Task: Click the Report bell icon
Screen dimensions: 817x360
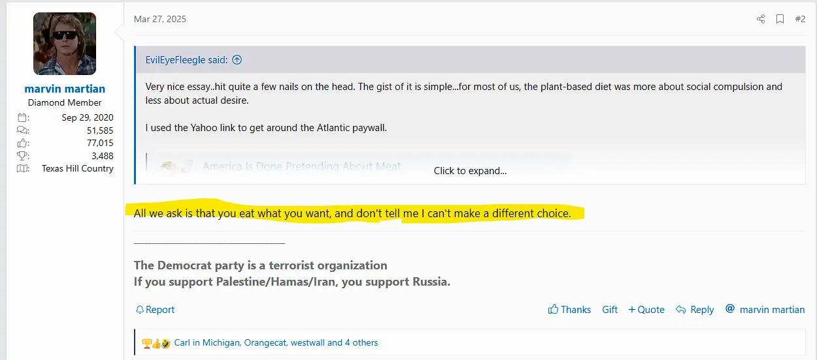Action: (x=140, y=310)
